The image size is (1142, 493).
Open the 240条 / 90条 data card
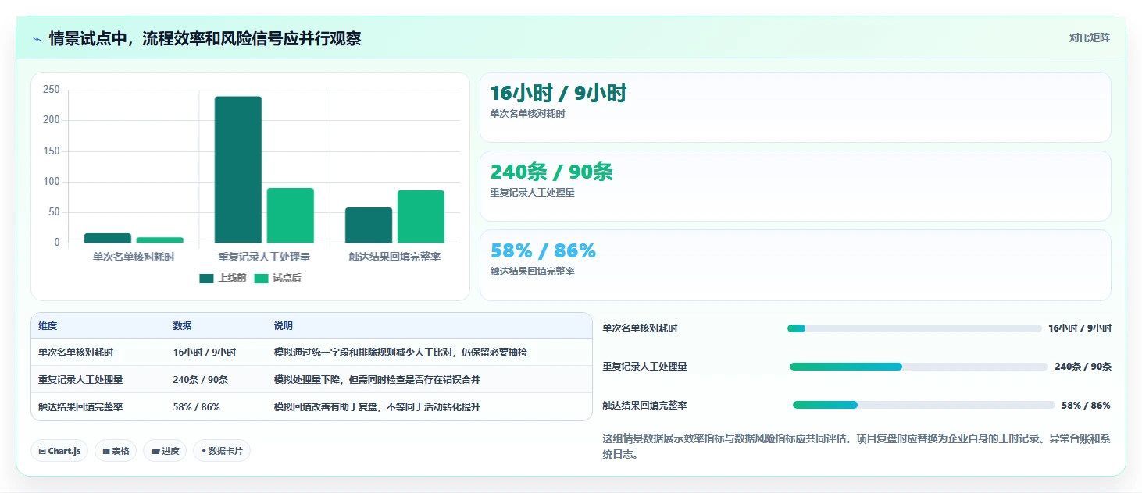coord(795,186)
